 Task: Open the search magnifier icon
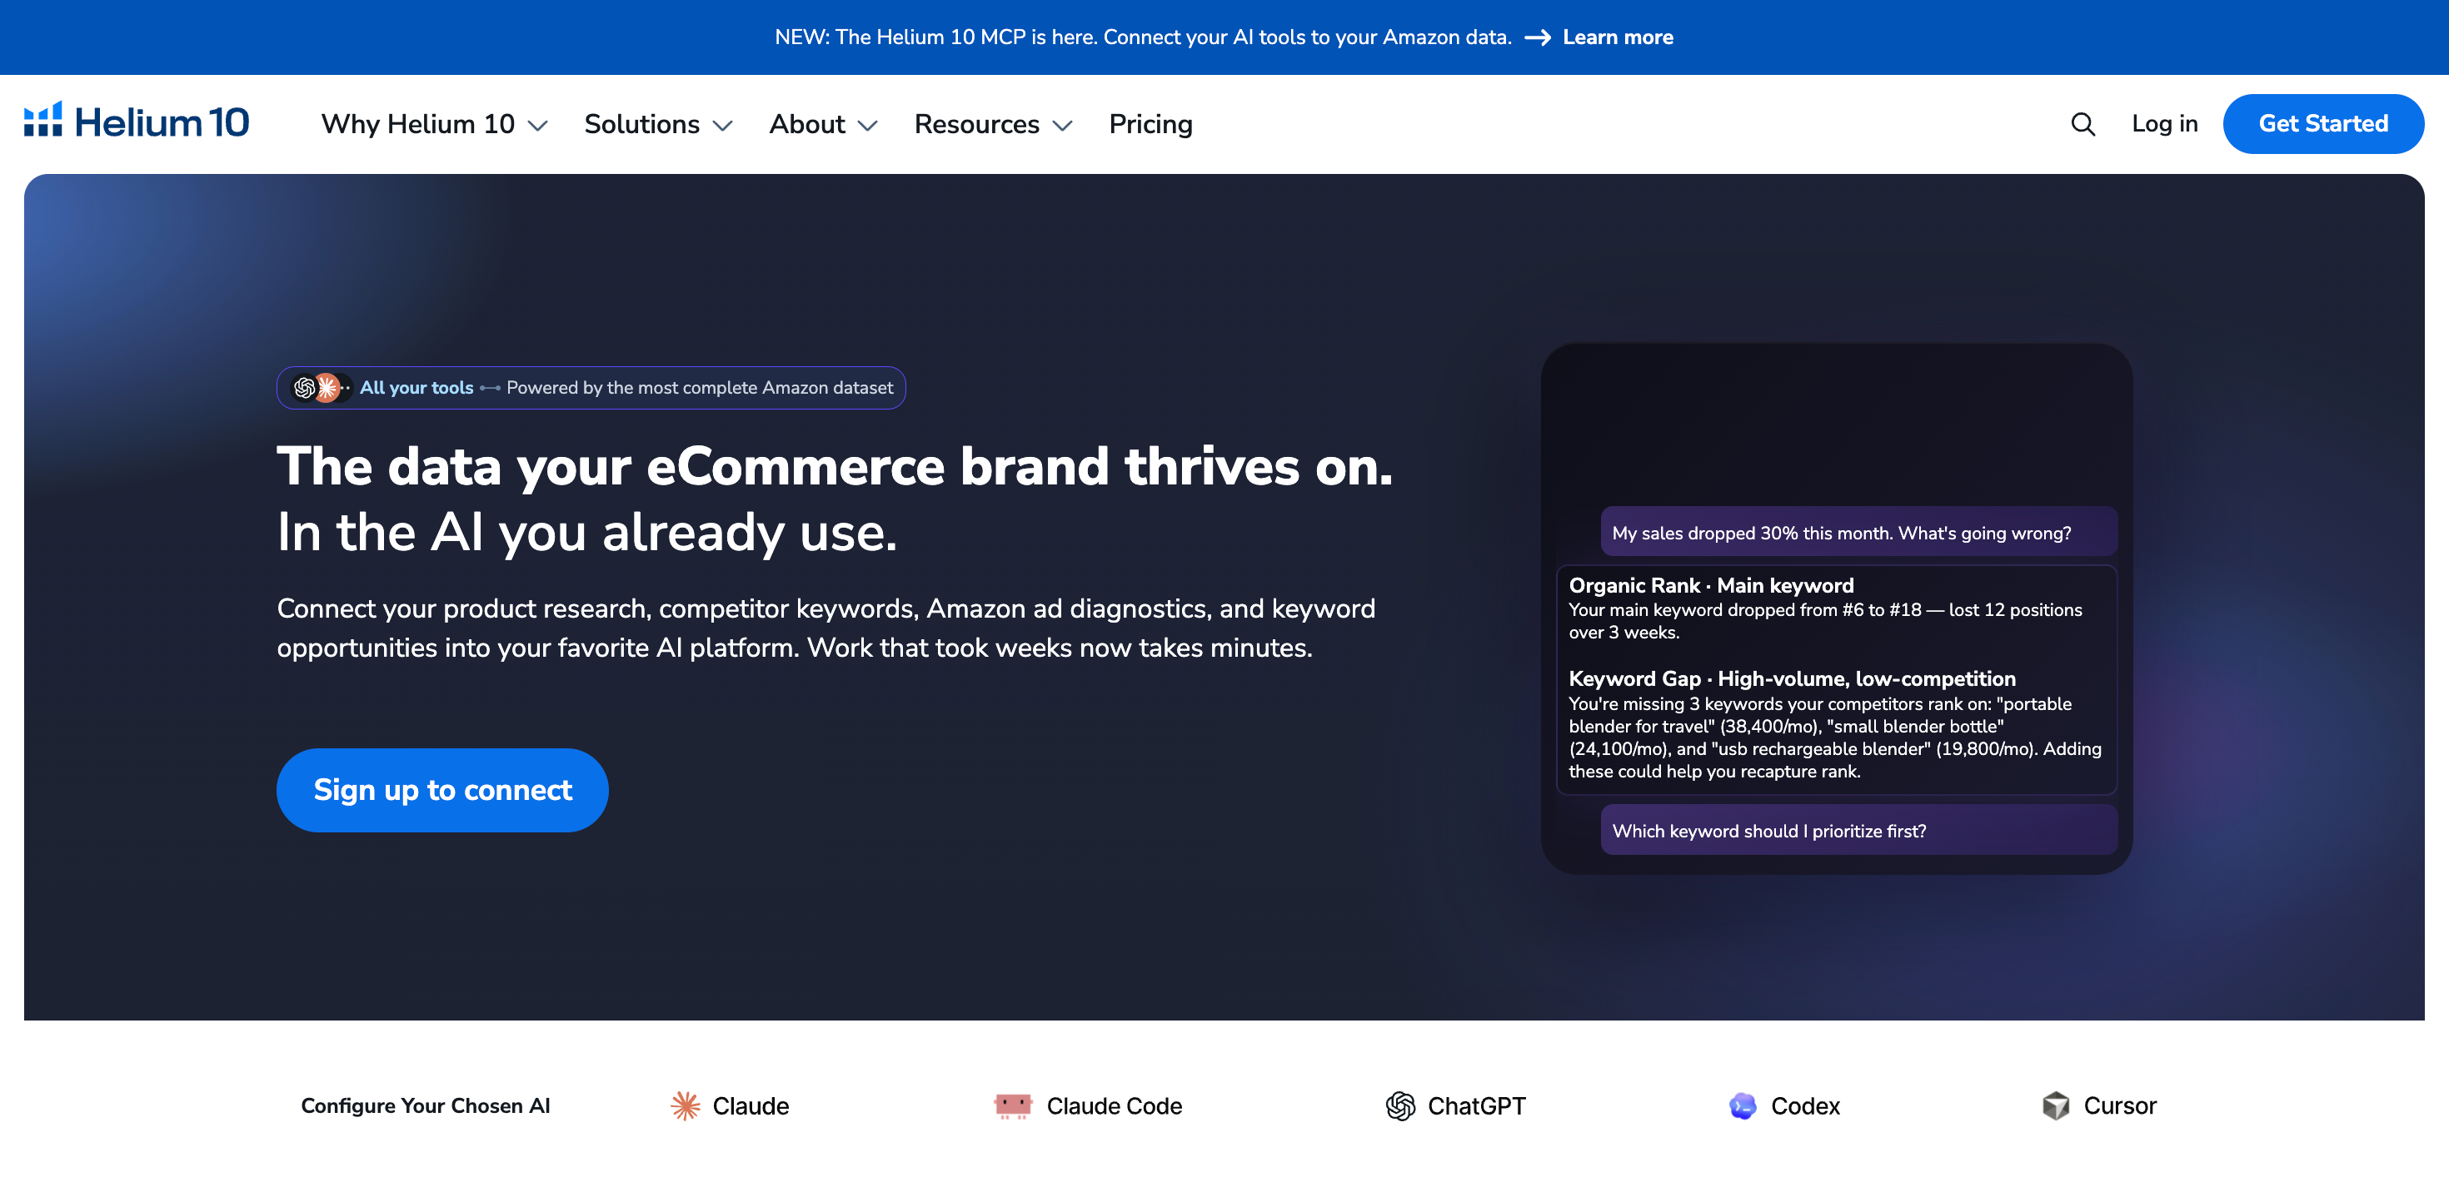(x=2082, y=123)
